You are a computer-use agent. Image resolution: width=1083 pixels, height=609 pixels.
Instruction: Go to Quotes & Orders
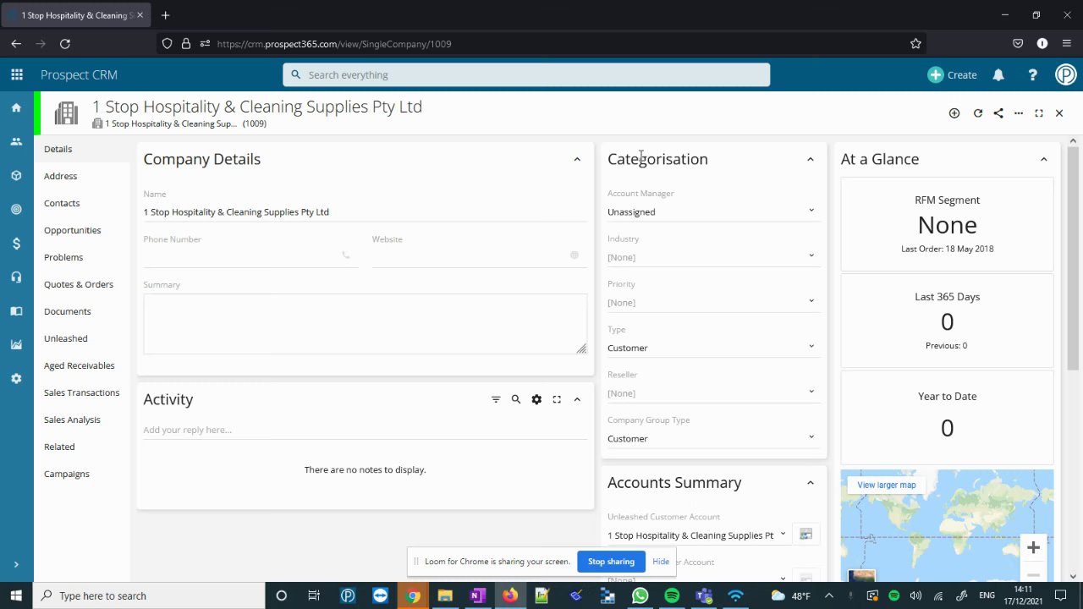[x=79, y=284]
